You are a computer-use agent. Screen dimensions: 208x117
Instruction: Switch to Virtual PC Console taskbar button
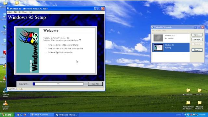coord(42,115)
